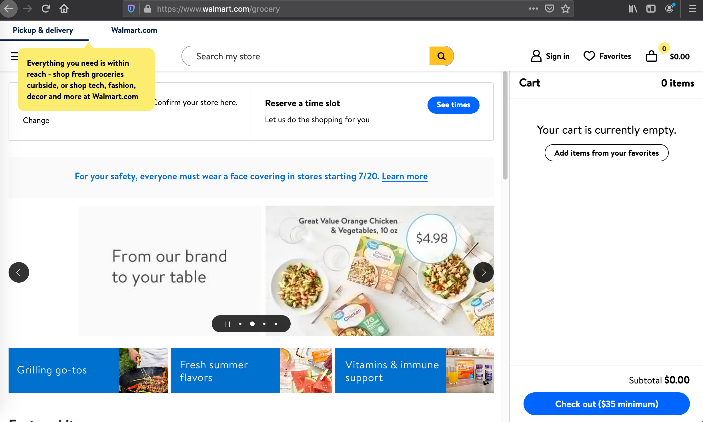703x422 pixels.
Task: Select the Pickup & delivery tab
Action: 43,30
